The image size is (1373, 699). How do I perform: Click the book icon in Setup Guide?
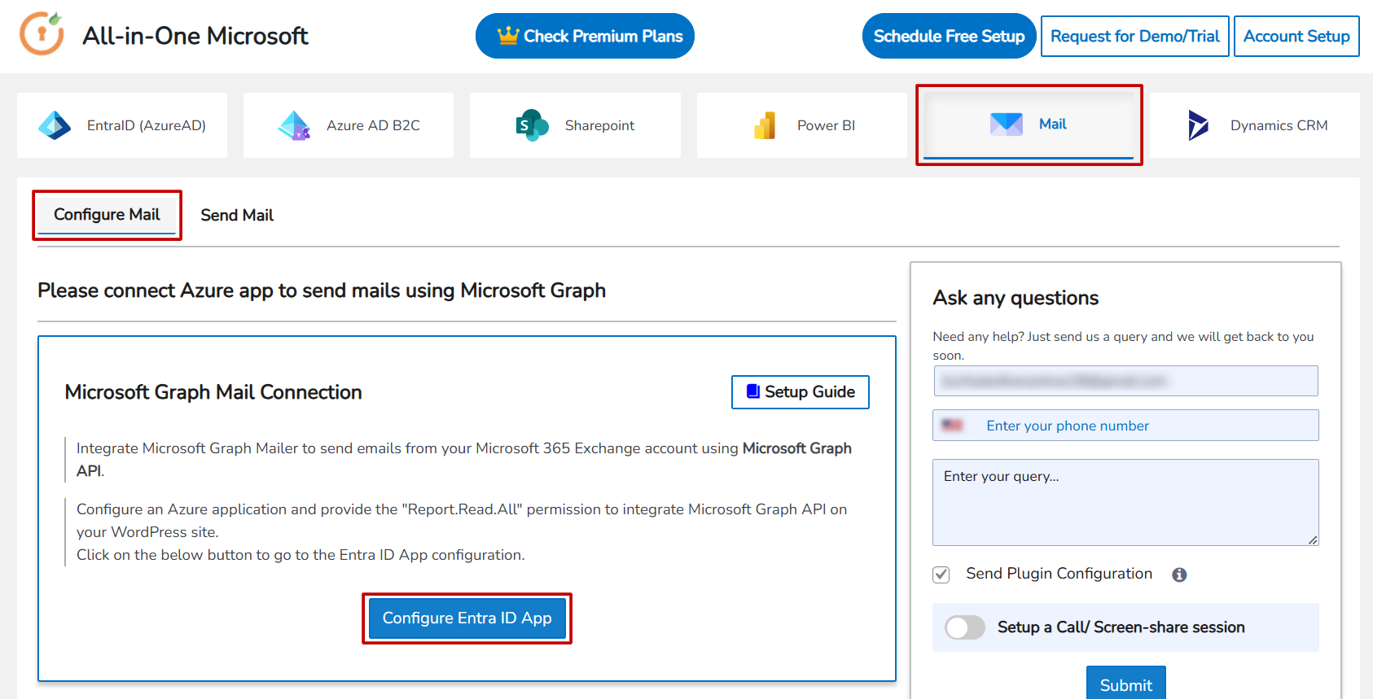(x=753, y=391)
